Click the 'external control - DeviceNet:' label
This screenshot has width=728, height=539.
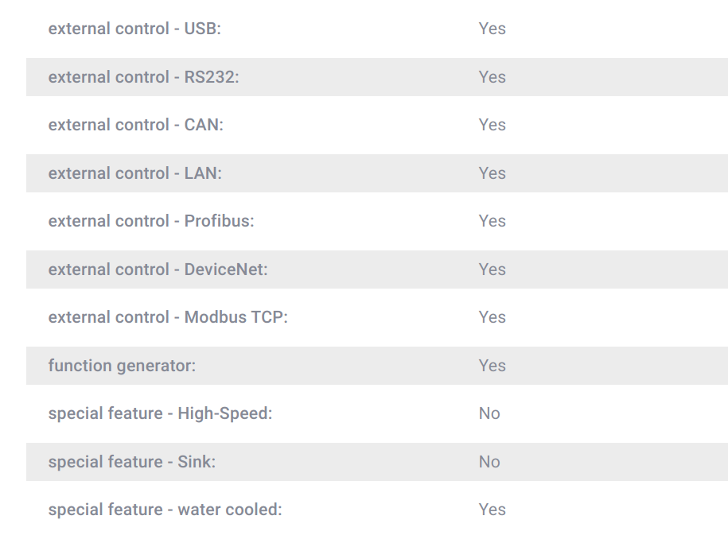pyautogui.click(x=158, y=269)
